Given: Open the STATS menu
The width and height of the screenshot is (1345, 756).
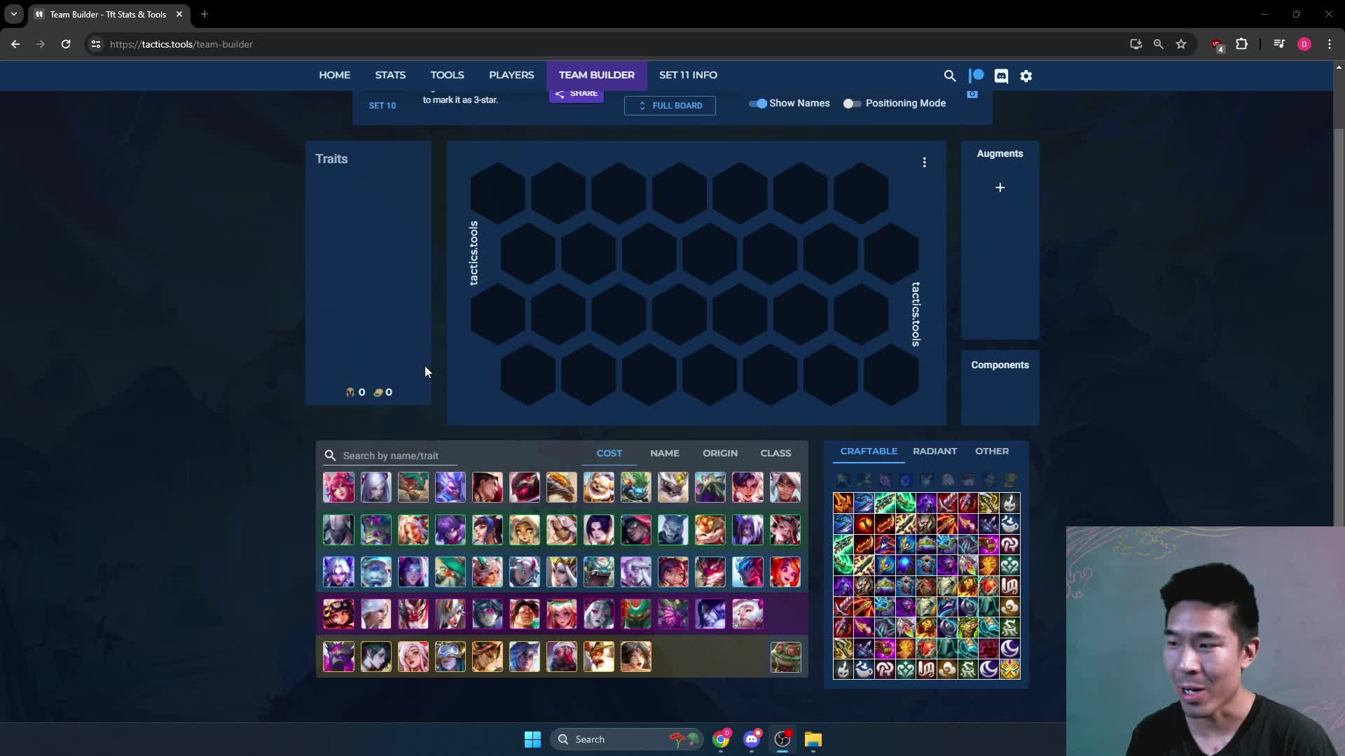Looking at the screenshot, I should (x=390, y=75).
